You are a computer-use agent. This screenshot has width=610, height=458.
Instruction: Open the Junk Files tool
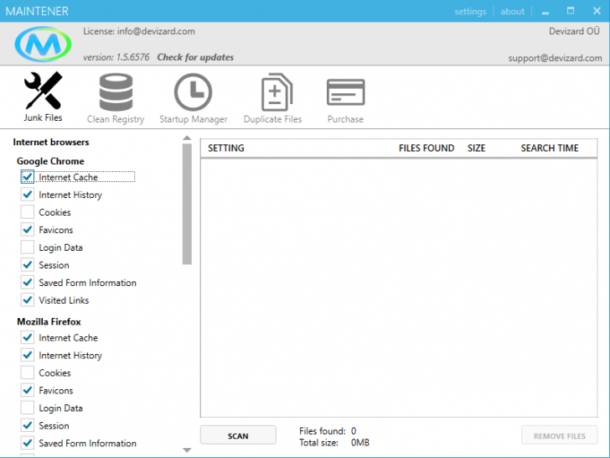[x=43, y=97]
